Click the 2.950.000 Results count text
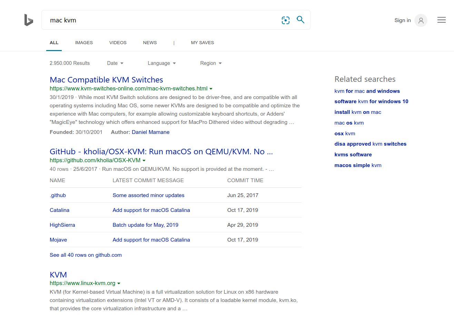The width and height of the screenshot is (454, 322). pyautogui.click(x=70, y=63)
